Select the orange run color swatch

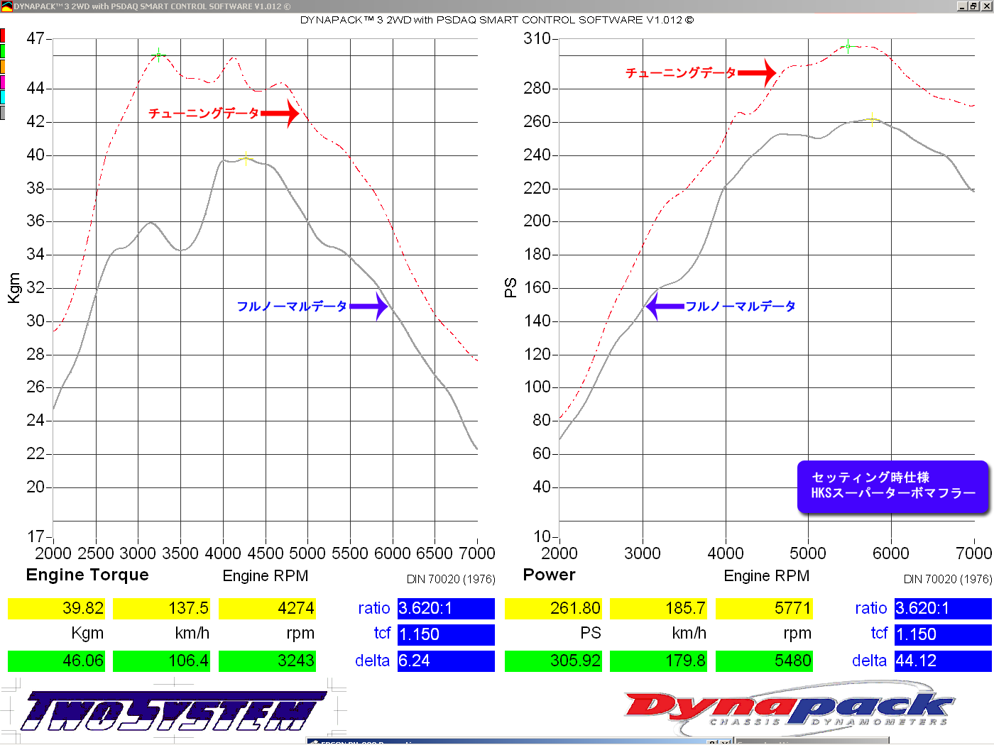point(3,67)
